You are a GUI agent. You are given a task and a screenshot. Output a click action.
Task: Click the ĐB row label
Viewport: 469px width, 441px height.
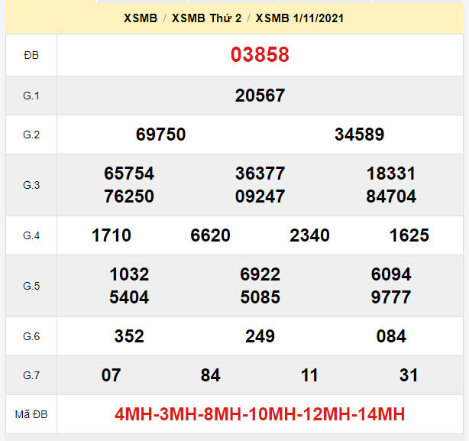click(31, 55)
